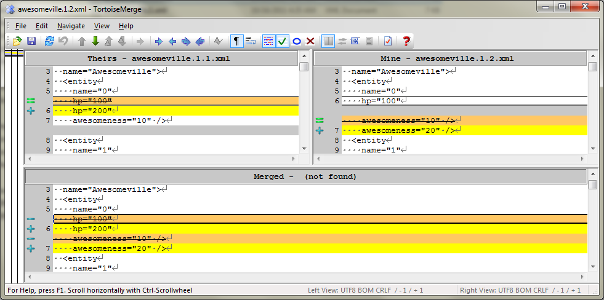Image resolution: width=604 pixels, height=300 pixels.
Task: Go to previous difference using gray up arrow
Action: tap(82, 41)
